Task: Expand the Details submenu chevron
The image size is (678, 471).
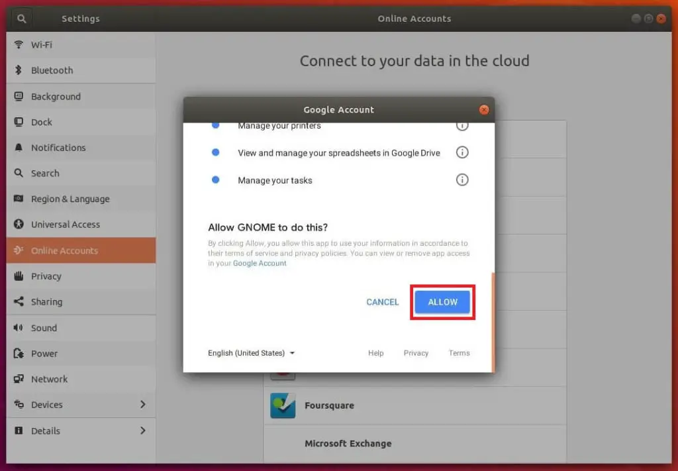Action: (143, 431)
